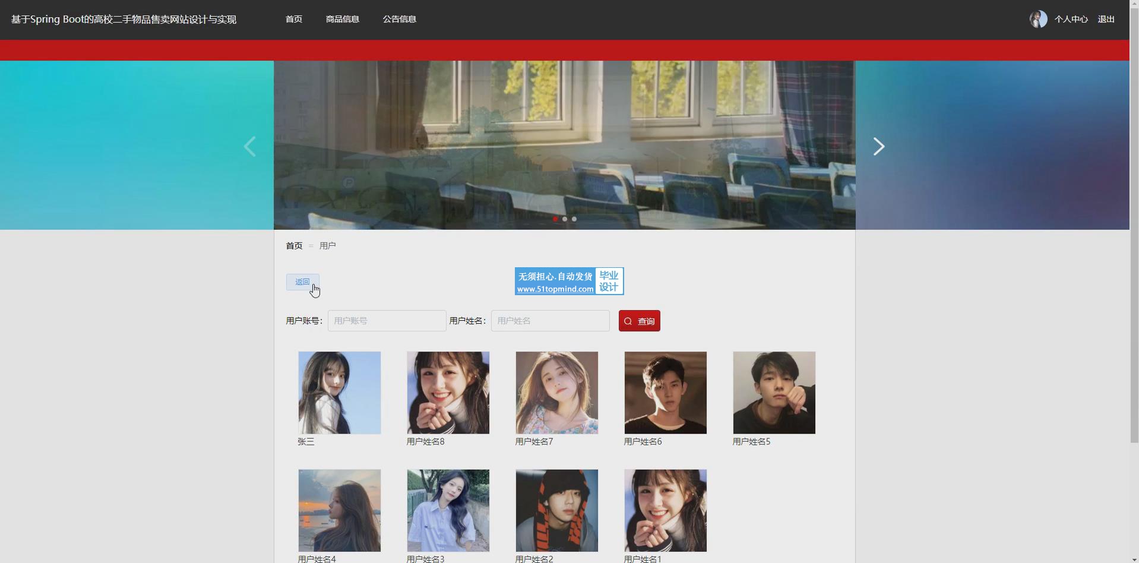Click the 用户姓名7 name label
Screen dimensions: 1139x563
[534, 442]
